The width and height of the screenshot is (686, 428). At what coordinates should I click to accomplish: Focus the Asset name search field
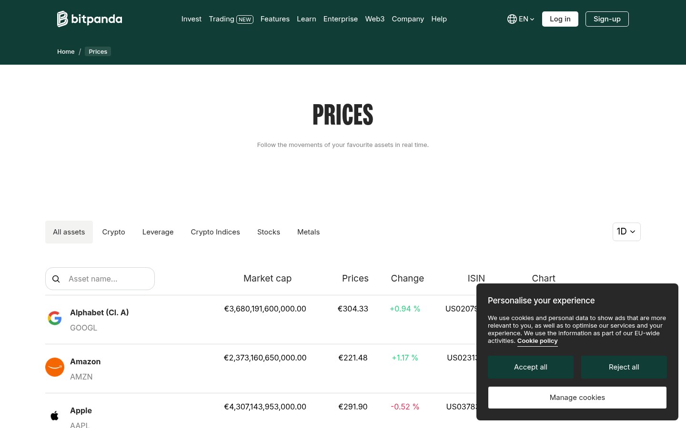pyautogui.click(x=100, y=279)
